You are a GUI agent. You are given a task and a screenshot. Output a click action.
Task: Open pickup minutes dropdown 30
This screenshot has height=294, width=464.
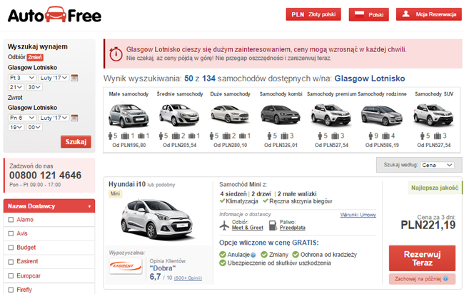[34, 87]
